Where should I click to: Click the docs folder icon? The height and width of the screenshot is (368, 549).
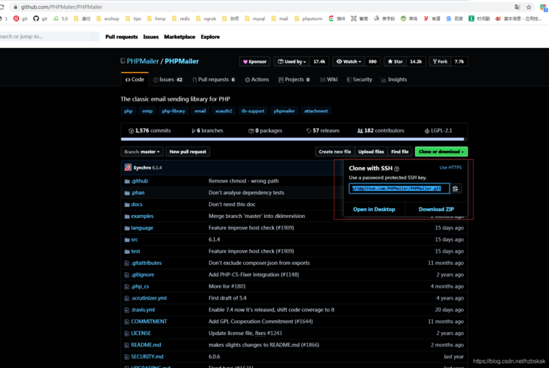[127, 205]
